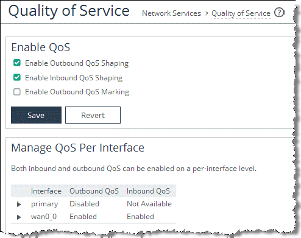301x238 pixels.
Task: Click Disabled status in primary row
Action: [84, 204]
